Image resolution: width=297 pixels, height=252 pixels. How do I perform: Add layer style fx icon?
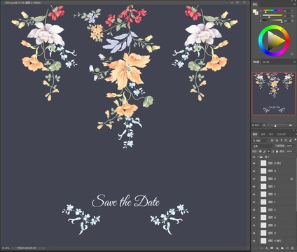(x=267, y=248)
